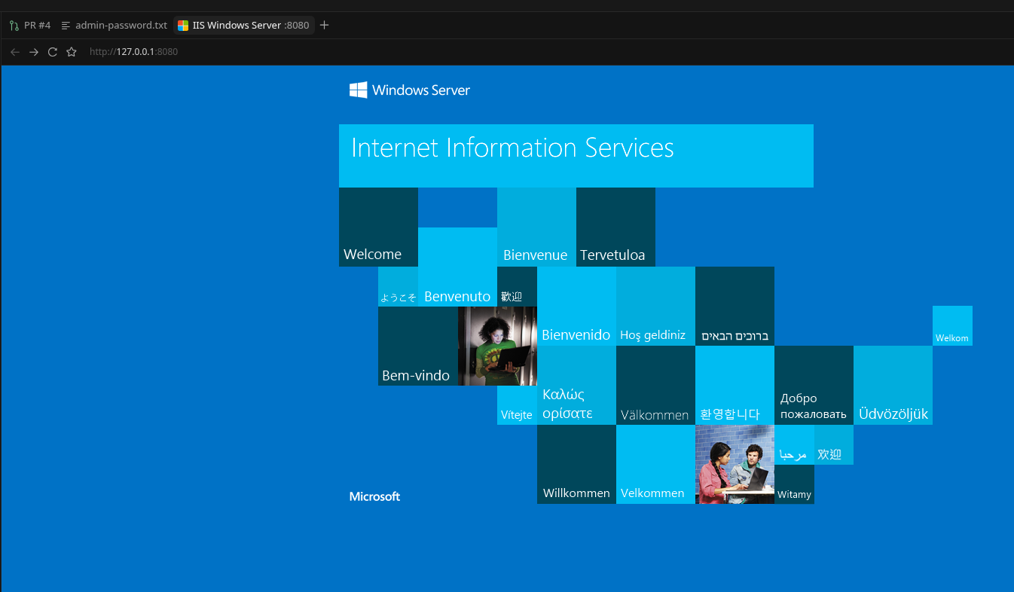The height and width of the screenshot is (592, 1014).
Task: Click the Welcome tile
Action: point(378,227)
